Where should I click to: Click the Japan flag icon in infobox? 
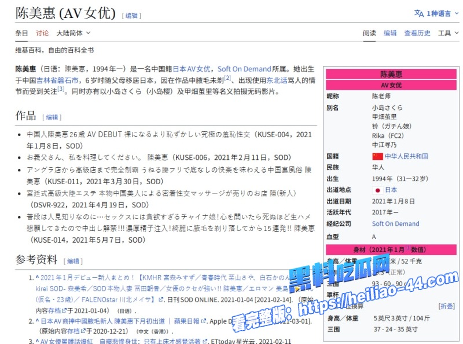377,190
